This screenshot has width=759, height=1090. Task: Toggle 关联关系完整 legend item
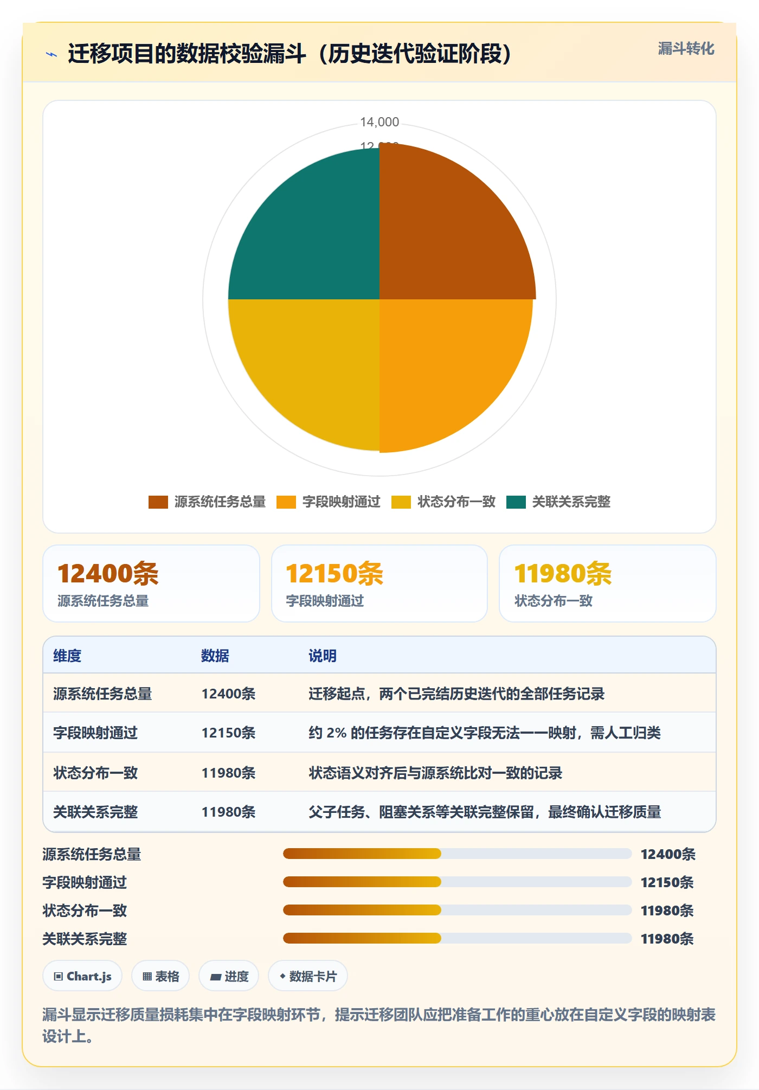coord(558,502)
